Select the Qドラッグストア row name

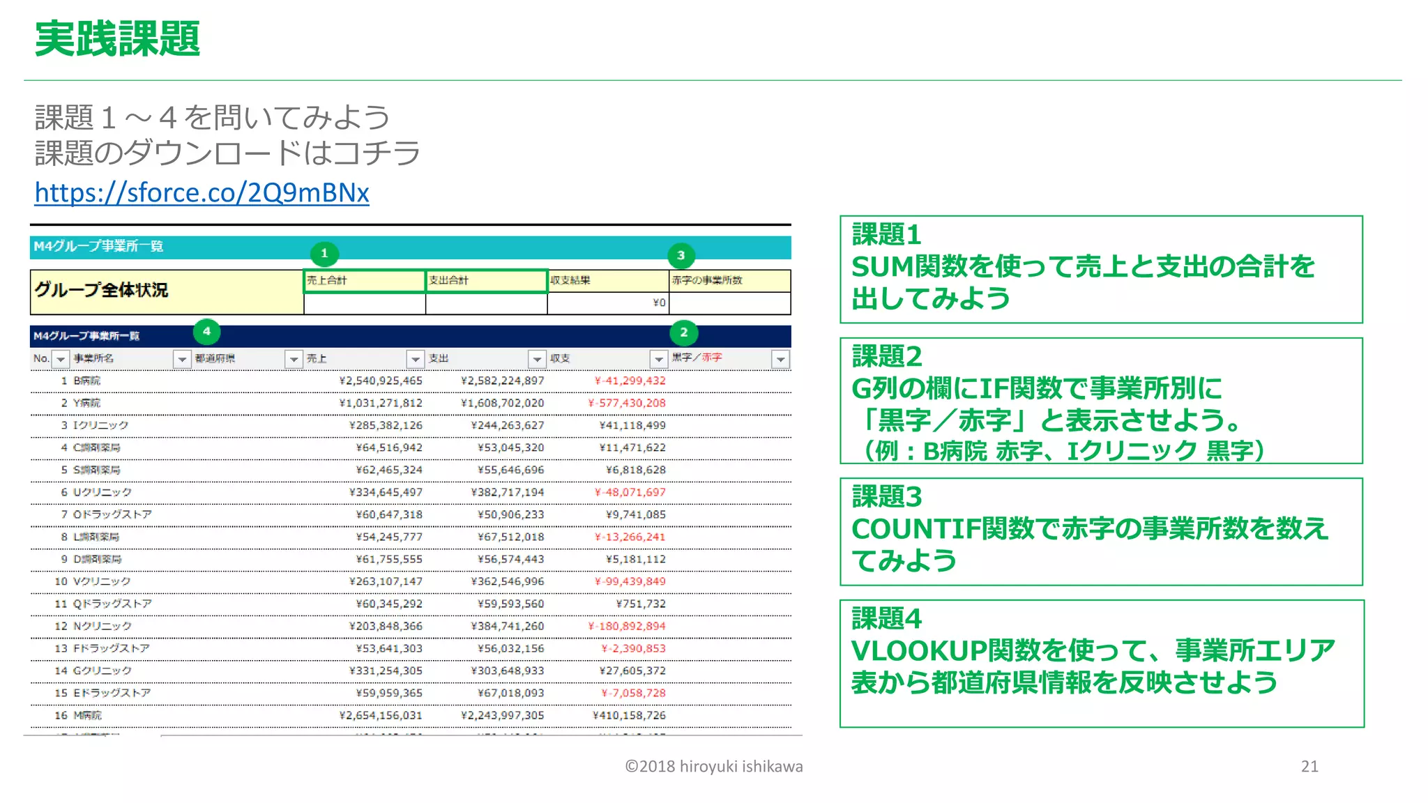(x=113, y=604)
